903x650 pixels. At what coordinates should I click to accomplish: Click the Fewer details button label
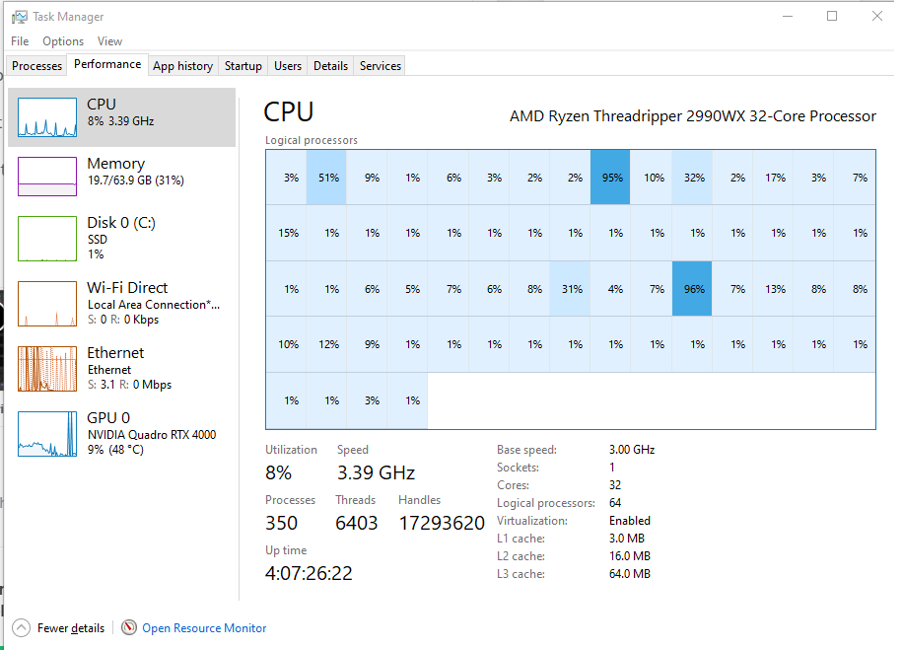click(x=71, y=628)
